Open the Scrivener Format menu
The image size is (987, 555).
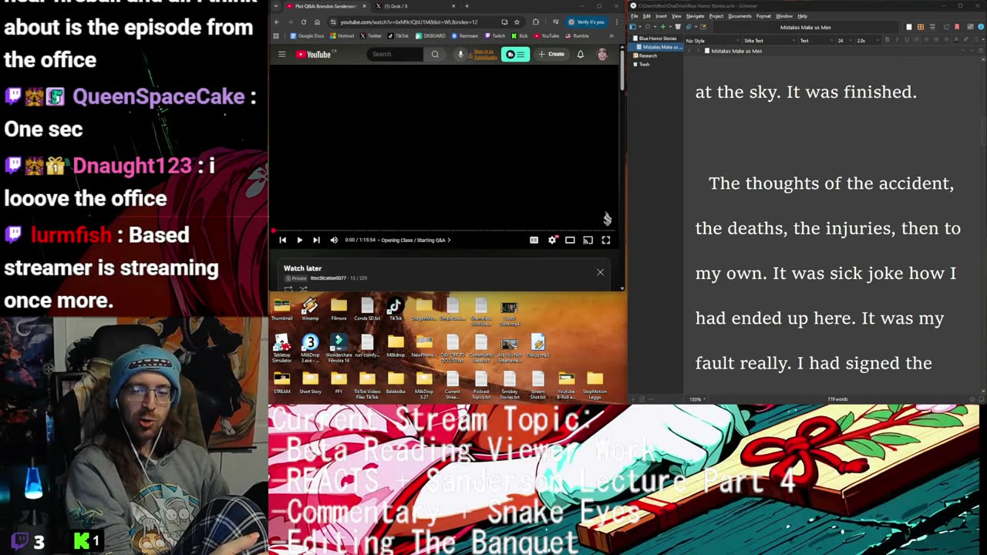(763, 15)
